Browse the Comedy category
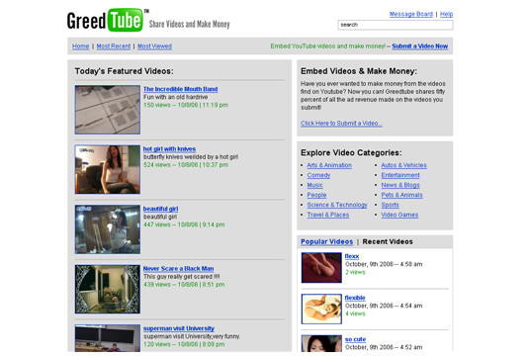 pos(318,175)
